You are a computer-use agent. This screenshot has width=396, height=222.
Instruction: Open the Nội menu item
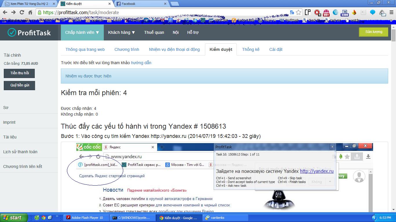coord(176,32)
